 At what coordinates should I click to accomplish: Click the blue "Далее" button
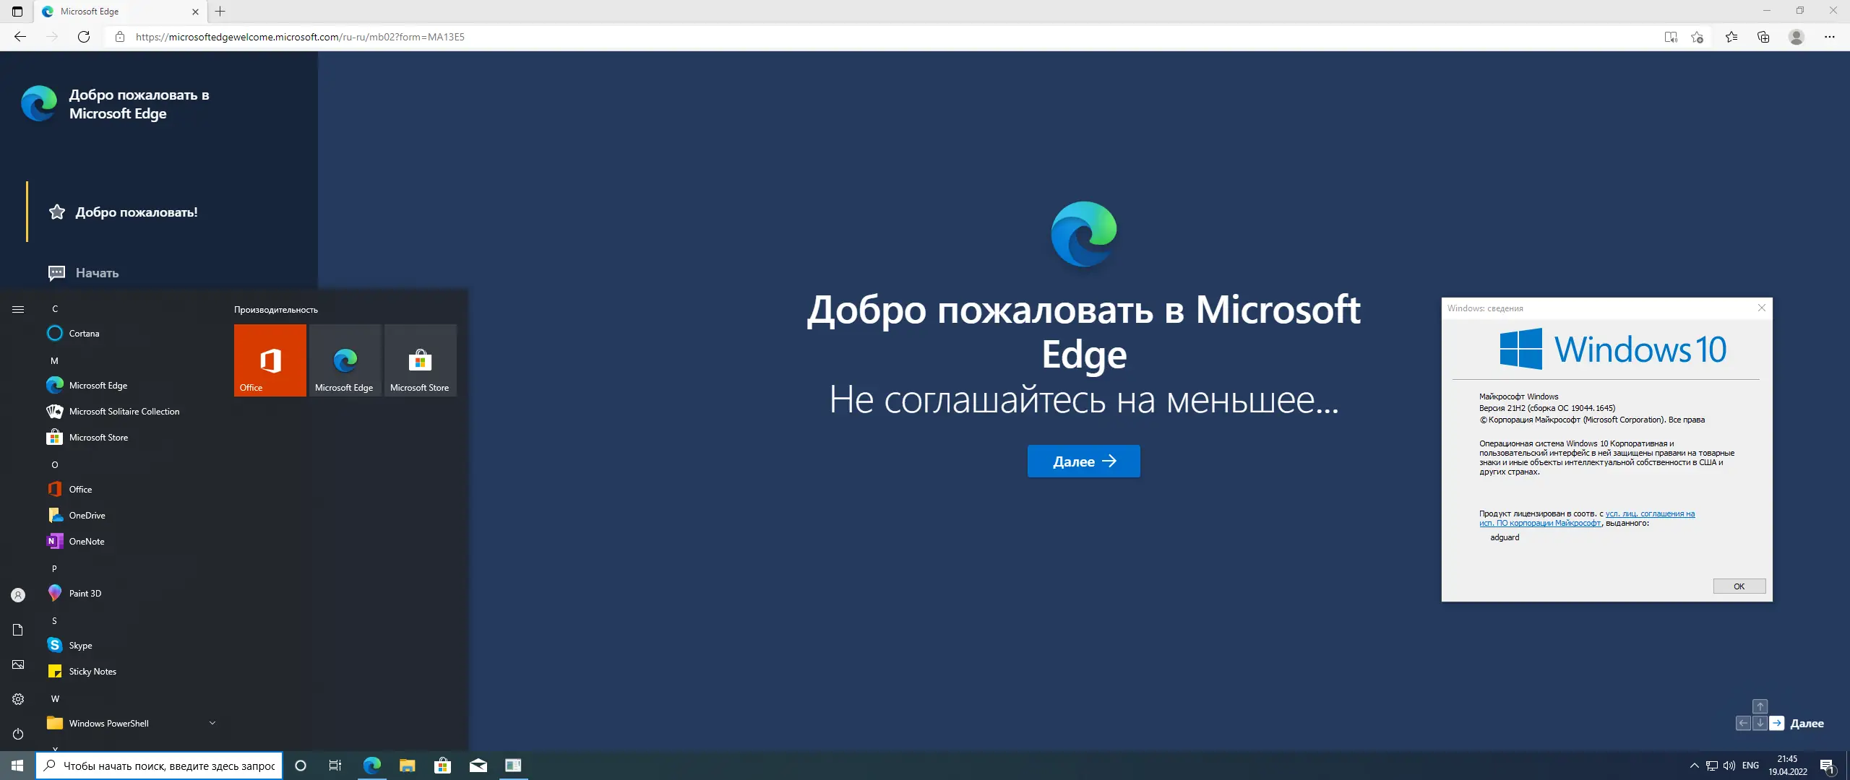point(1083,461)
